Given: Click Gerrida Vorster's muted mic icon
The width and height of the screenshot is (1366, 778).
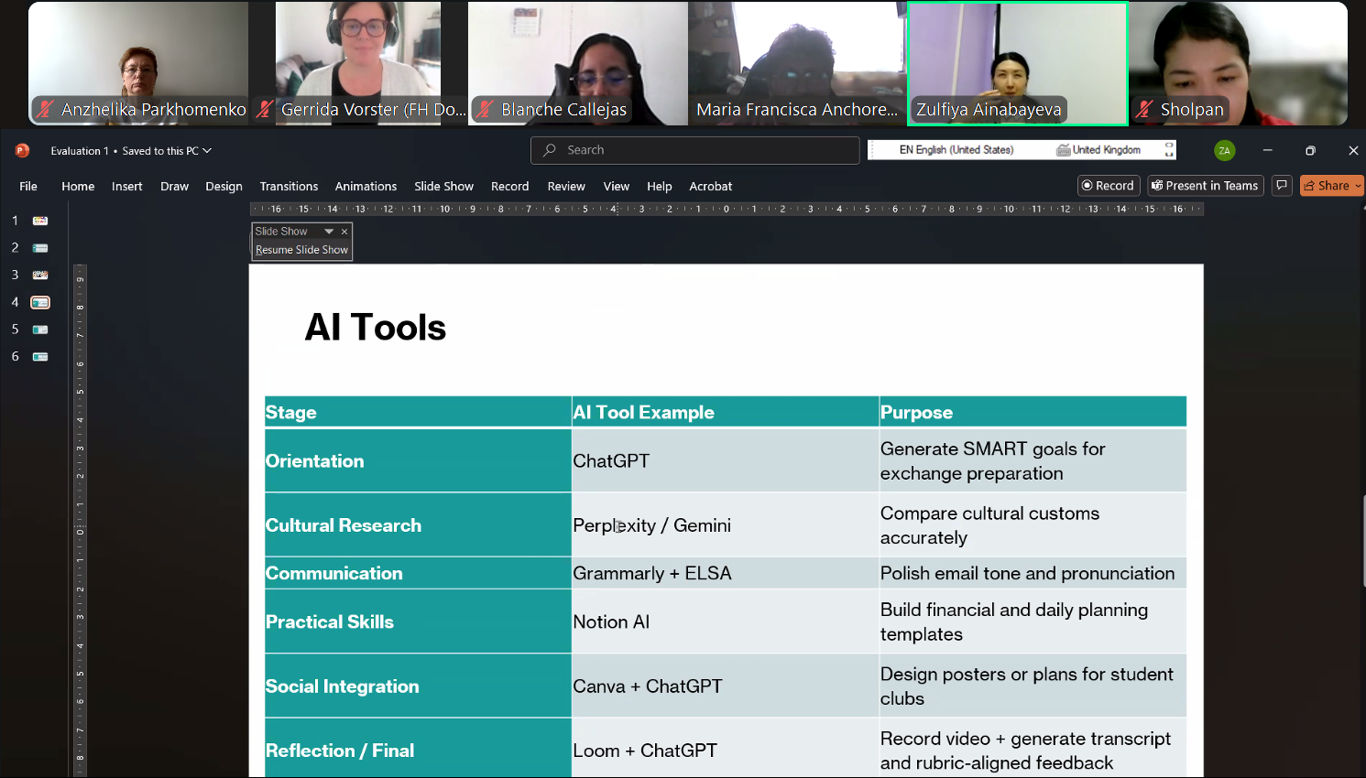Looking at the screenshot, I should pos(265,110).
